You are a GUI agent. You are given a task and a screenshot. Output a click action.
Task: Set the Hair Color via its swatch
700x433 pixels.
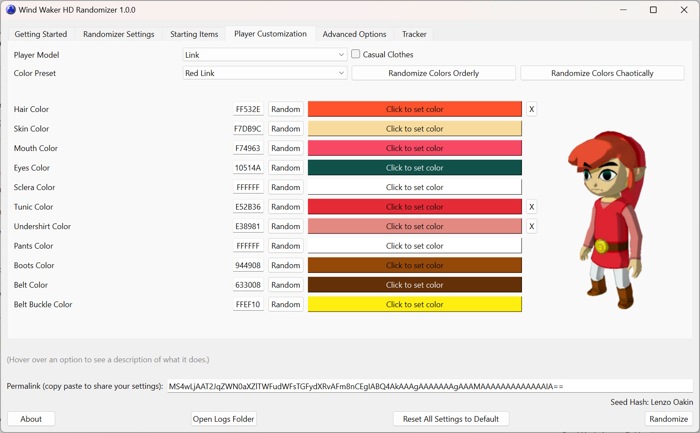(x=415, y=109)
